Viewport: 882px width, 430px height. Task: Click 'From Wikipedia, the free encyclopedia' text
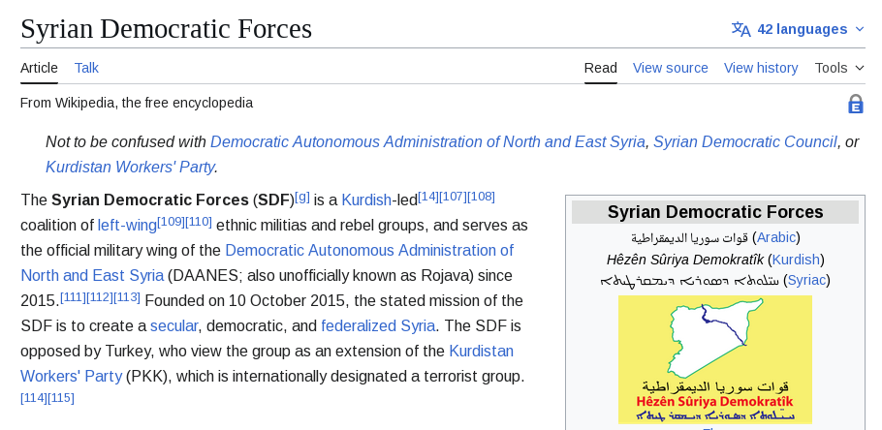click(x=137, y=103)
